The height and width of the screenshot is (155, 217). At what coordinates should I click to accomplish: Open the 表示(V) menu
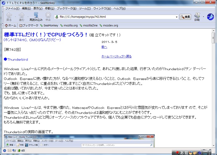tap(38, 8)
